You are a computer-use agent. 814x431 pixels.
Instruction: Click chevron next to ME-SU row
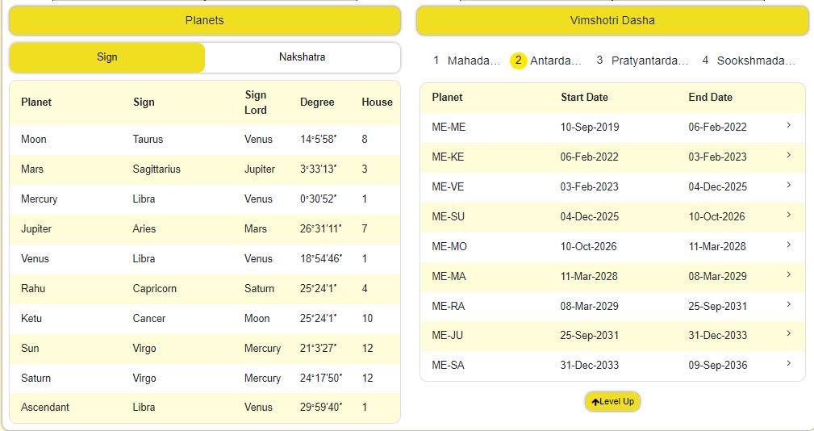click(788, 215)
